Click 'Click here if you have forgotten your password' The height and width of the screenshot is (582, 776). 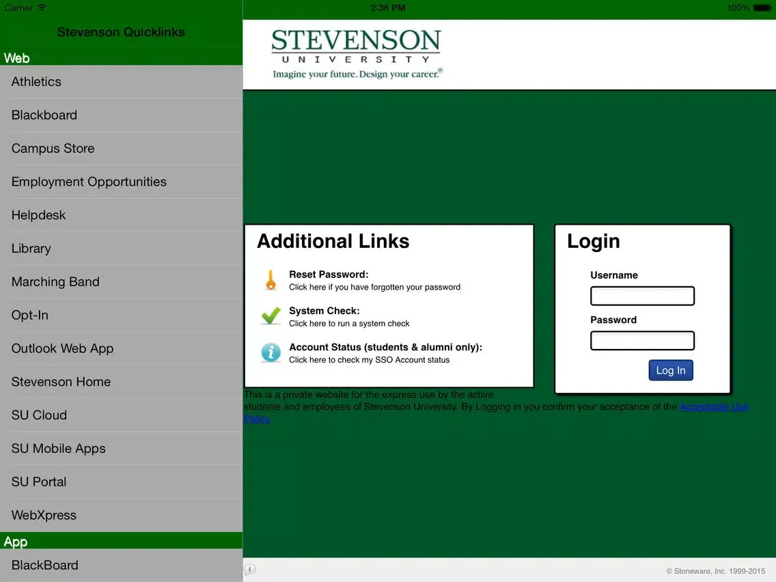pyautogui.click(x=374, y=287)
